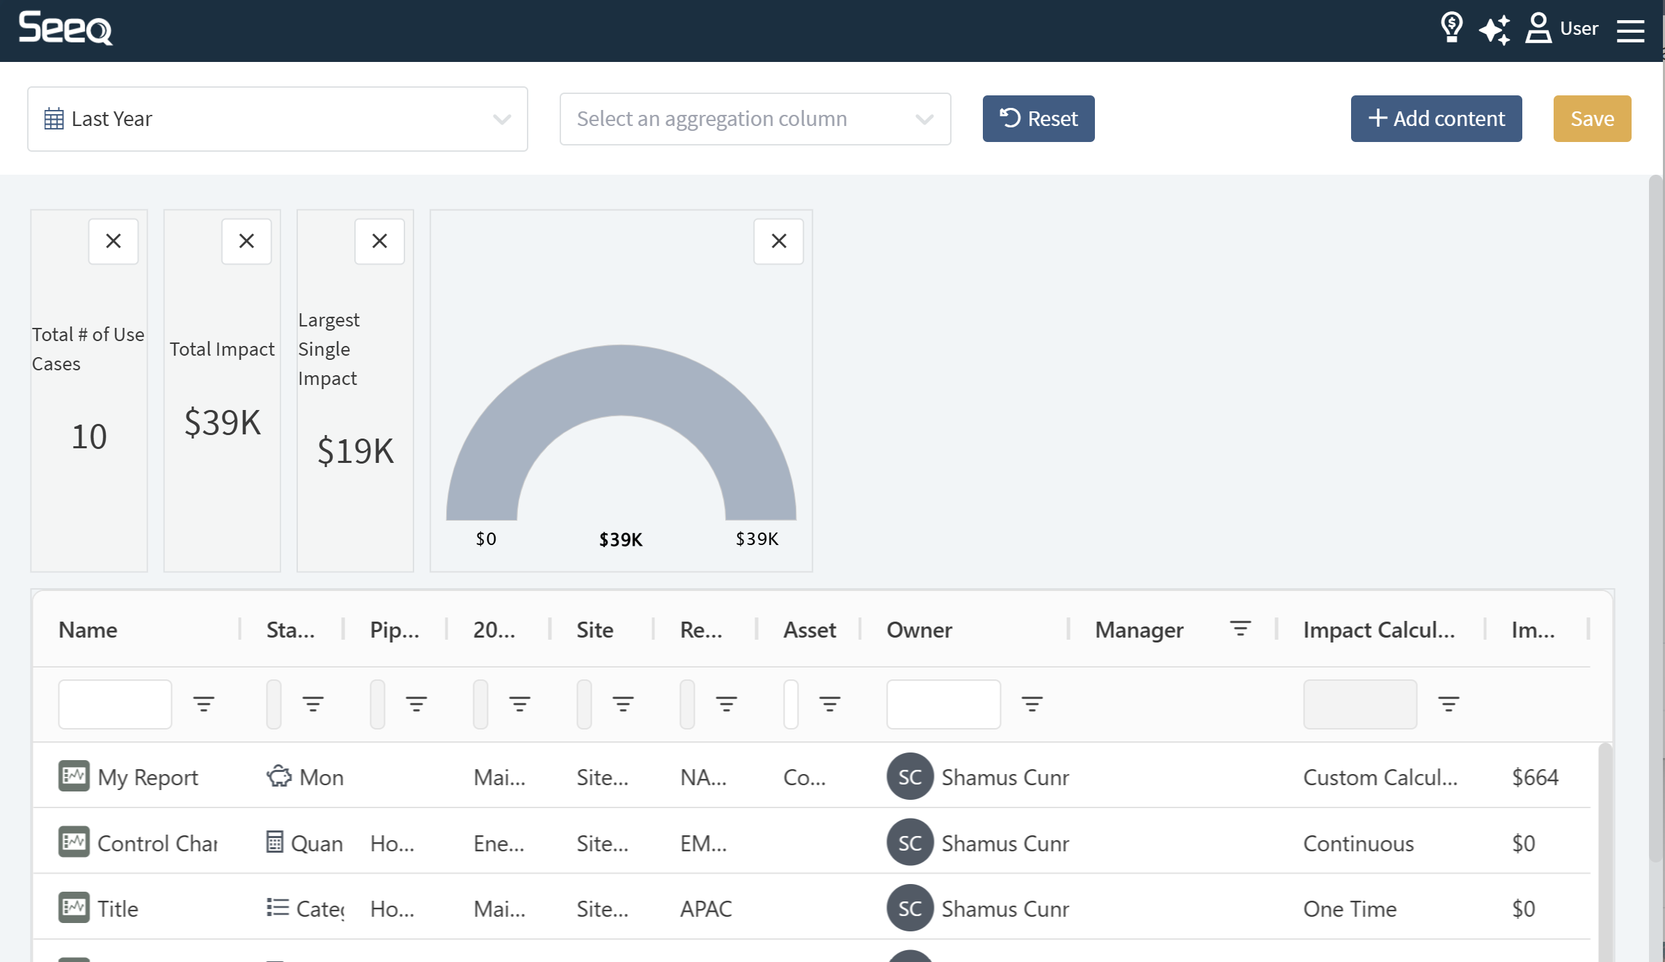Close the Total Impact card
The height and width of the screenshot is (962, 1665).
[246, 241]
